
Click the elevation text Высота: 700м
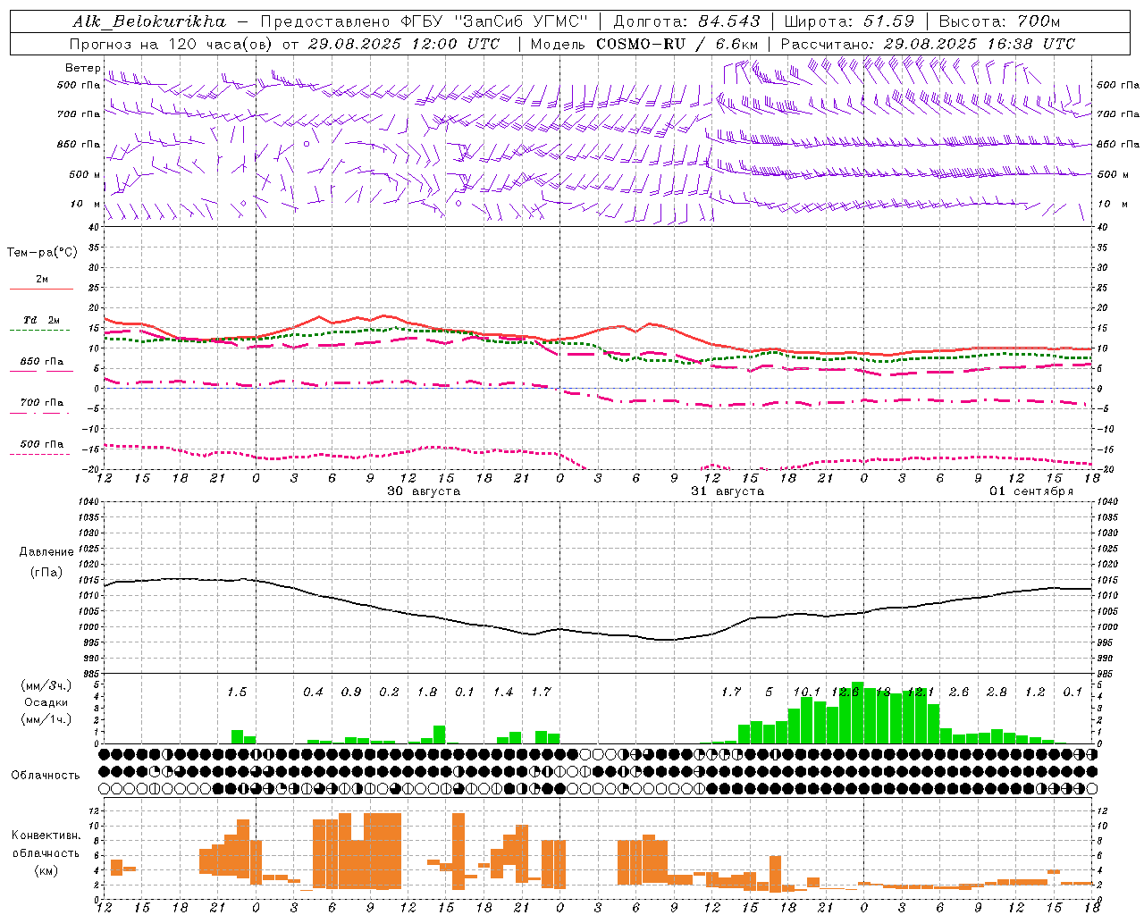(999, 21)
